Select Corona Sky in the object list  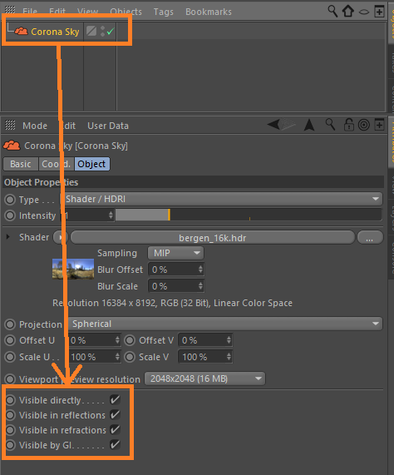click(55, 32)
